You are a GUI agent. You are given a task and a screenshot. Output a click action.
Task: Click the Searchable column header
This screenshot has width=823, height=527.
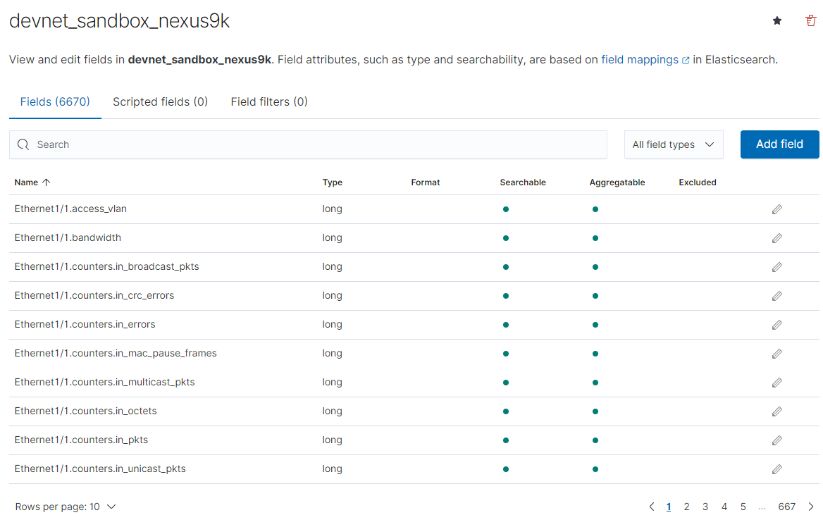(x=523, y=182)
